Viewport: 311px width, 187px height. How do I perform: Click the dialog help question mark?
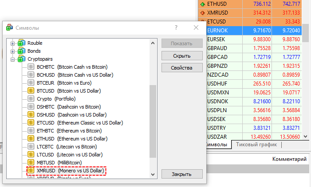point(176,27)
